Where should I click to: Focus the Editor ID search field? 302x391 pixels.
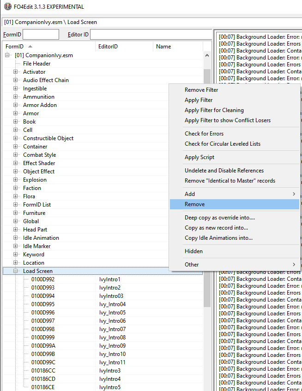pos(151,35)
